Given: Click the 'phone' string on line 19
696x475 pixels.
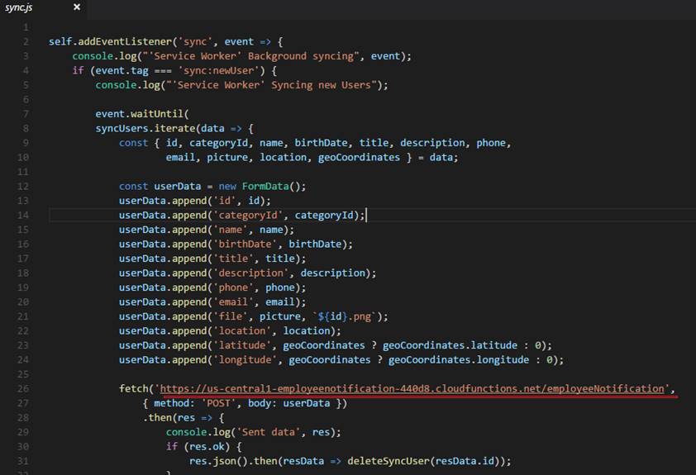Looking at the screenshot, I should point(233,287).
